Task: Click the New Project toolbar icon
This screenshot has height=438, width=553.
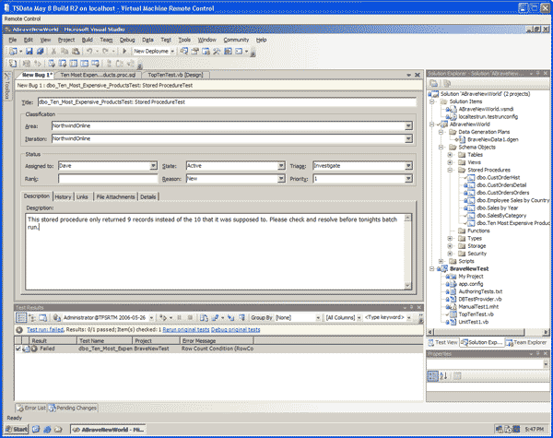Action: point(13,51)
